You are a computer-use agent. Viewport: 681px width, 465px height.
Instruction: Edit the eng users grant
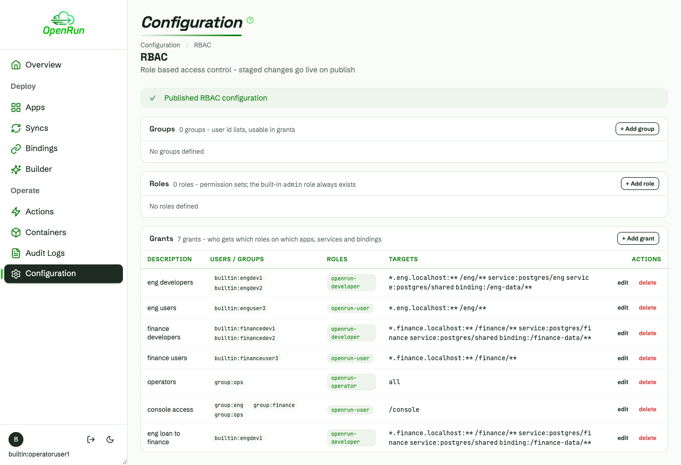point(623,308)
